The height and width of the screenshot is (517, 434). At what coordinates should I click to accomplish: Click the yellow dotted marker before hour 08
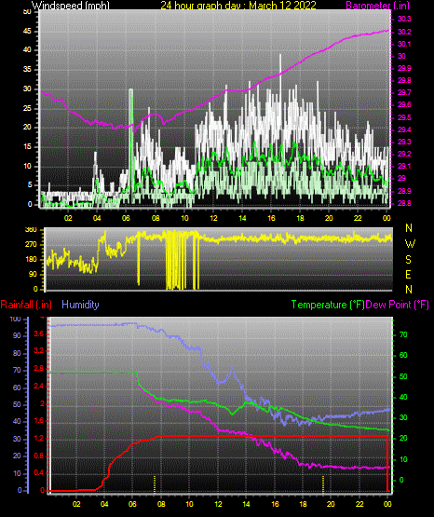pyautogui.click(x=155, y=484)
